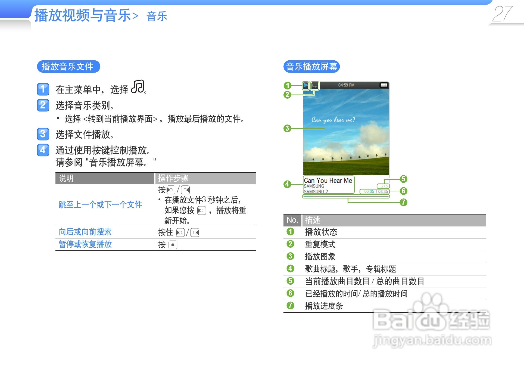Click the 音乐 breadcrumb in page title
Image resolution: width=524 pixels, height=370 pixels.
pyautogui.click(x=157, y=16)
